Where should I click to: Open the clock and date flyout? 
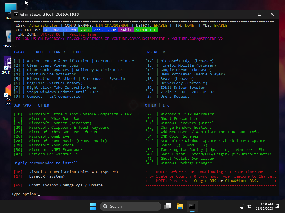(x=264, y=206)
